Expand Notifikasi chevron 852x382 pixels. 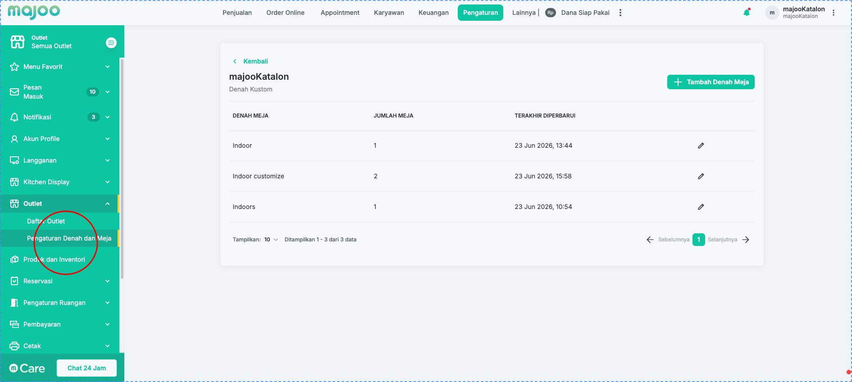pos(108,117)
